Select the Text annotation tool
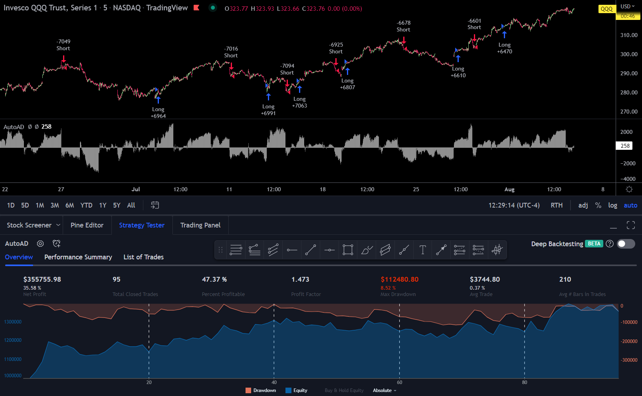Screen dimensions: 642x396 pos(422,250)
